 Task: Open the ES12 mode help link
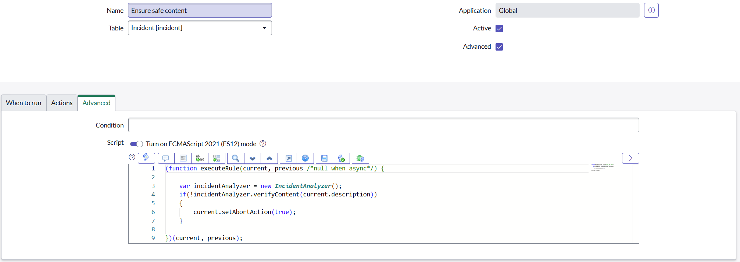coord(263,144)
